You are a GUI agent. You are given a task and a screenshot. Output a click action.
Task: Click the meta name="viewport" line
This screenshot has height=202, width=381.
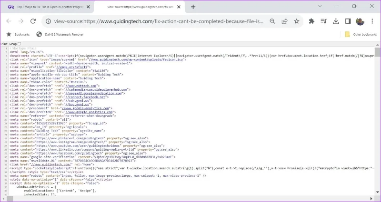[70, 63]
